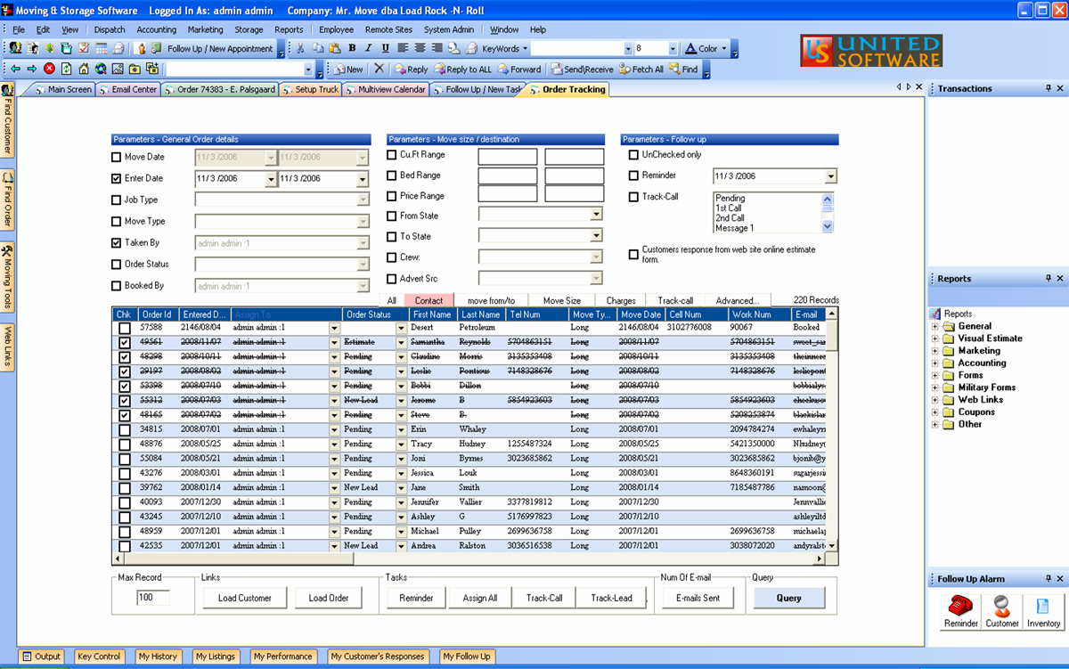Click the red Stop icon

coord(49,69)
